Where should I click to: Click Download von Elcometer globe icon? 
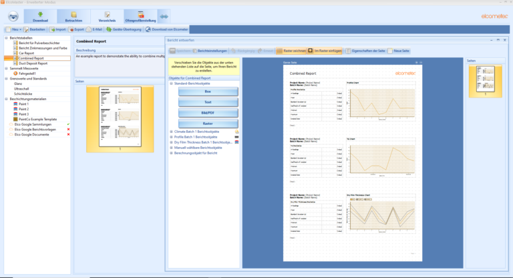click(148, 30)
